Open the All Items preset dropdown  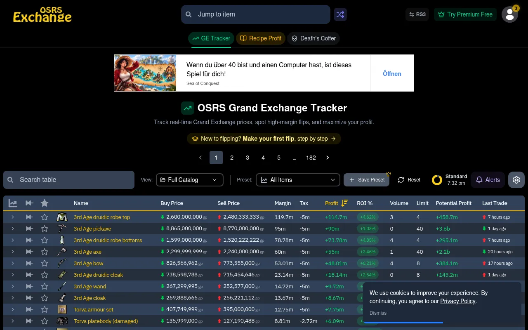point(298,180)
